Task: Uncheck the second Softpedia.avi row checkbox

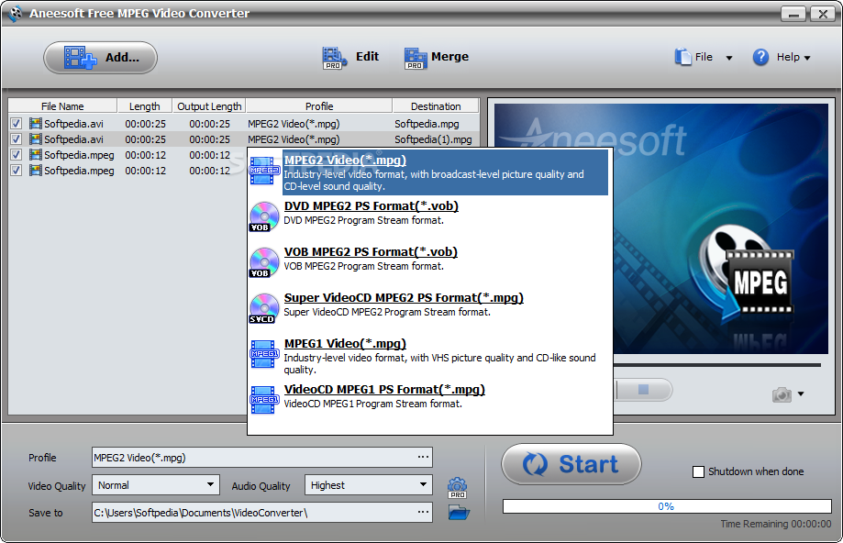Action: click(x=17, y=139)
